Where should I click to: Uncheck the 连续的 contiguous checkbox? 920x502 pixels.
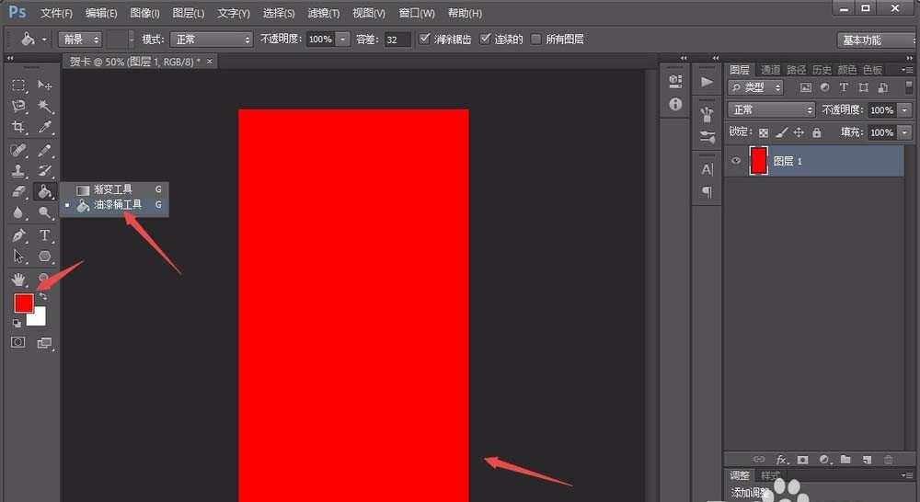486,40
